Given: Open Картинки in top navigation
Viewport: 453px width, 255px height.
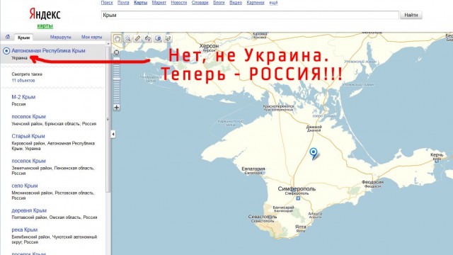Looking at the screenshot, I should click(x=256, y=3).
